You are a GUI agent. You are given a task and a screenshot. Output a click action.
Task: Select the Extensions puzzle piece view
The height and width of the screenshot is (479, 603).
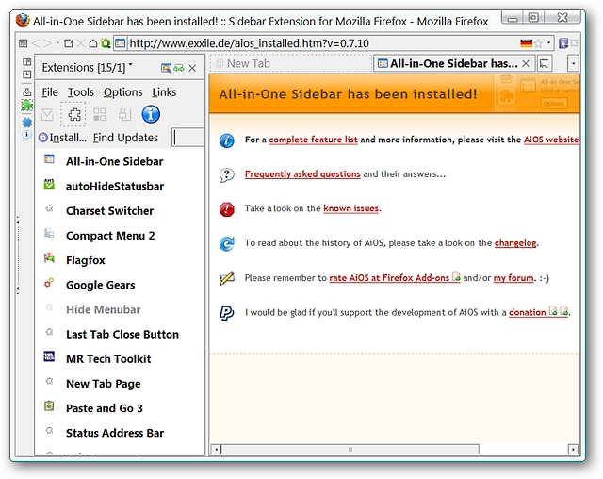73,114
